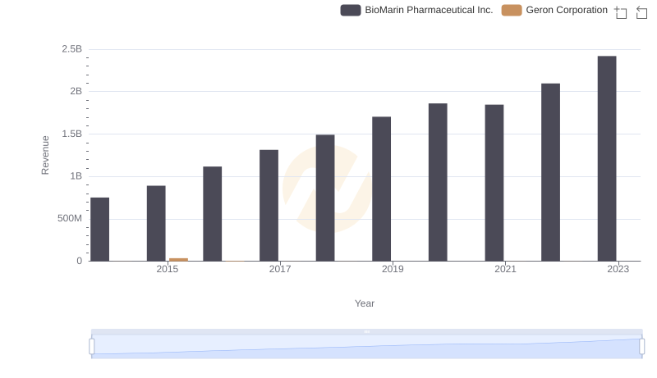Click the BioMarin 2016 revenue bar
Viewport: 657px width, 378px height.
point(213,214)
